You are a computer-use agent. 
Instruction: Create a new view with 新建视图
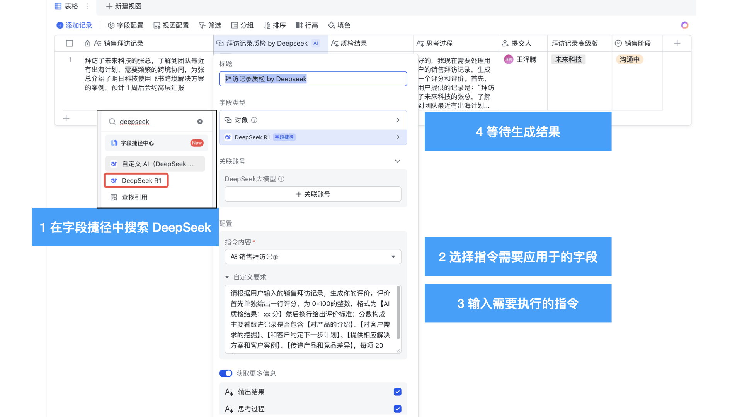(124, 6)
